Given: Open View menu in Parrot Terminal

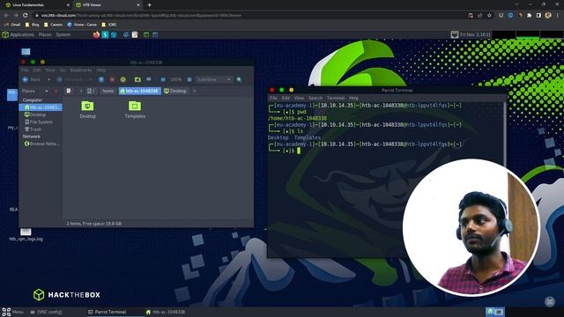Looking at the screenshot, I should pyautogui.click(x=299, y=98).
